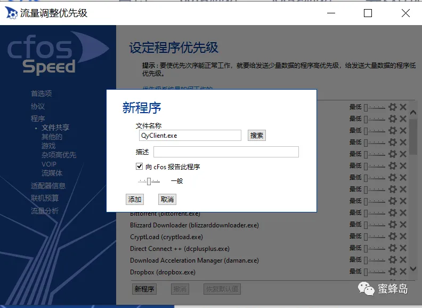This screenshot has width=422, height=308.
Task: Click gear icon on Dropbox row
Action: pos(393,271)
